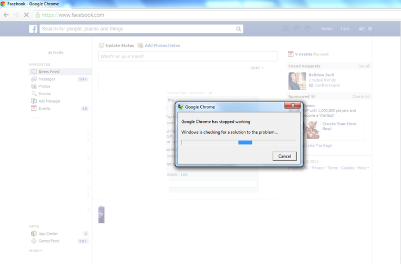Click the Cookies footer link
Image resolution: width=401 pixels, height=268 pixels.
(x=348, y=168)
